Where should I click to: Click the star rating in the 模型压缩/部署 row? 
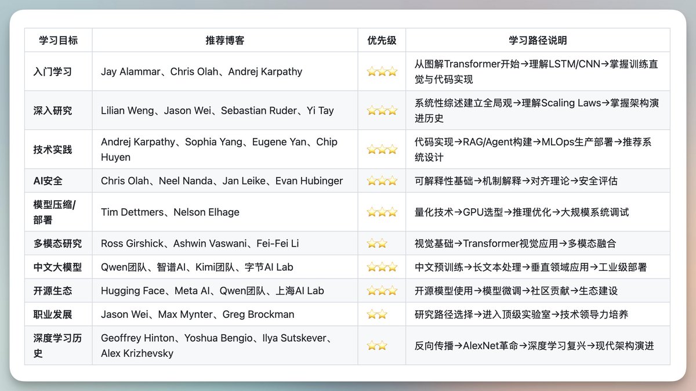click(382, 212)
